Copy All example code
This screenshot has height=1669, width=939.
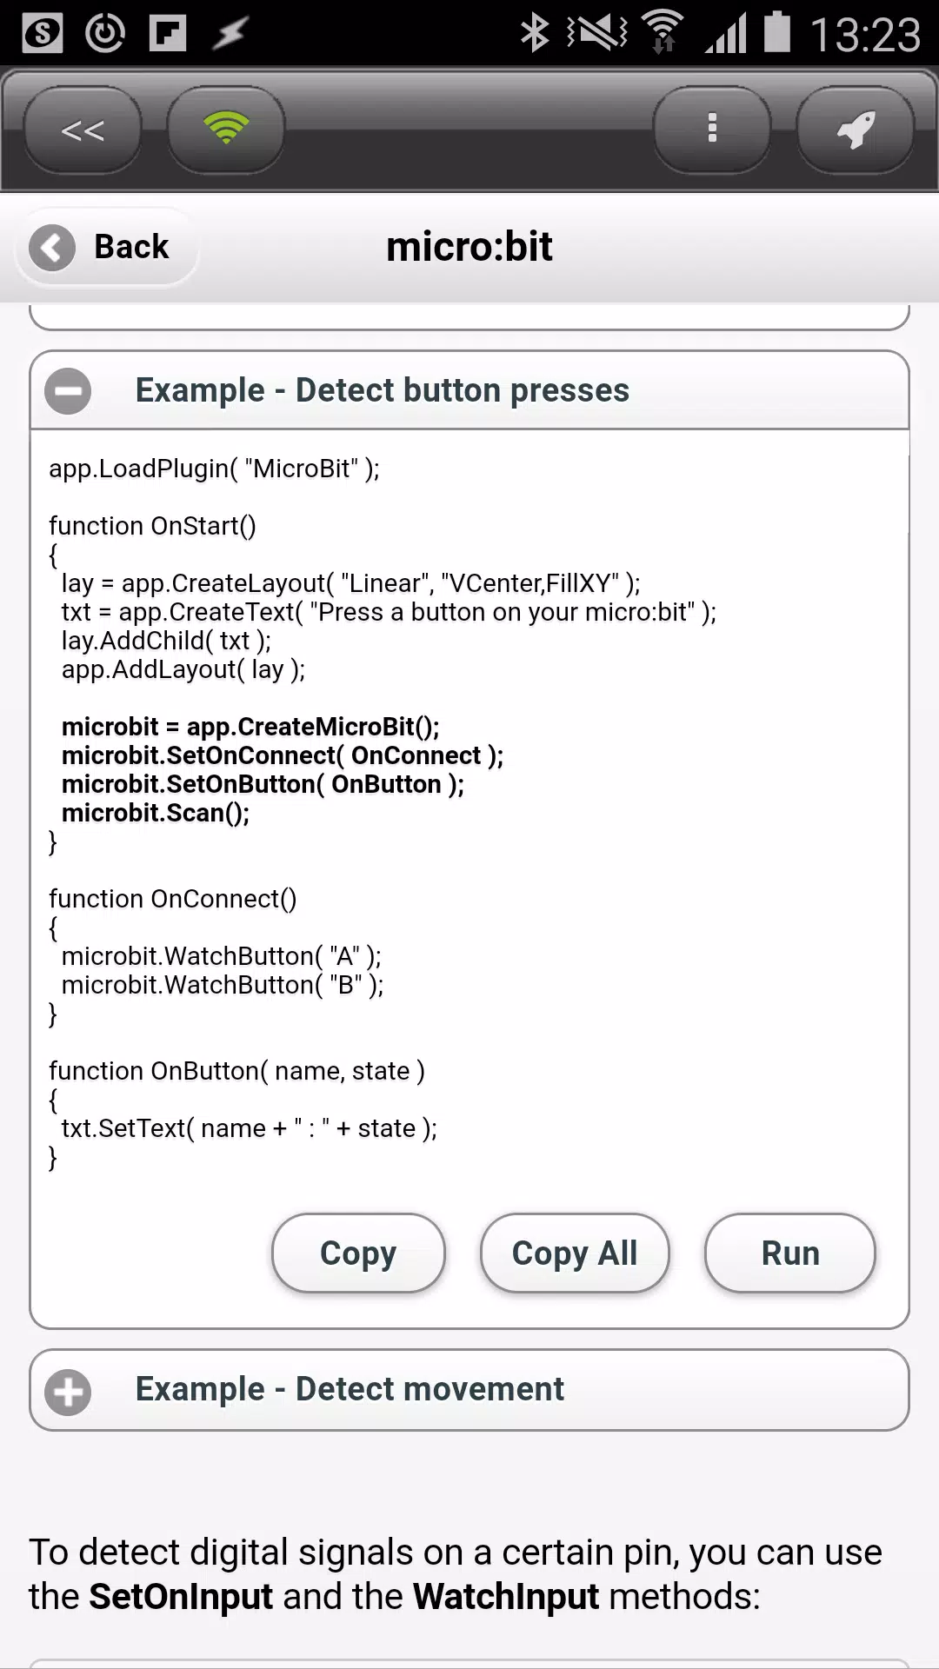pos(575,1253)
